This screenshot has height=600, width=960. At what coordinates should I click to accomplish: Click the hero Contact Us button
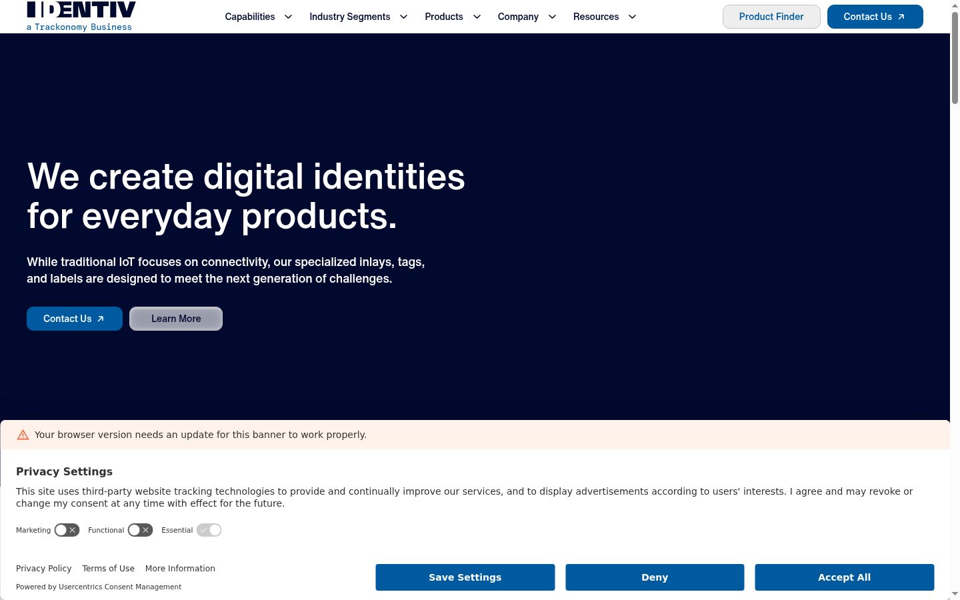coord(75,319)
